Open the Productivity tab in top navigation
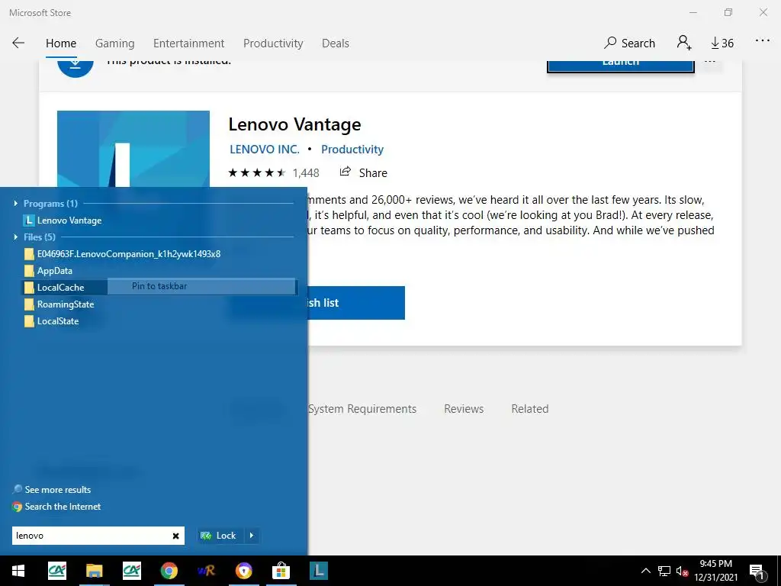Viewport: 781px width, 586px height. point(273,43)
